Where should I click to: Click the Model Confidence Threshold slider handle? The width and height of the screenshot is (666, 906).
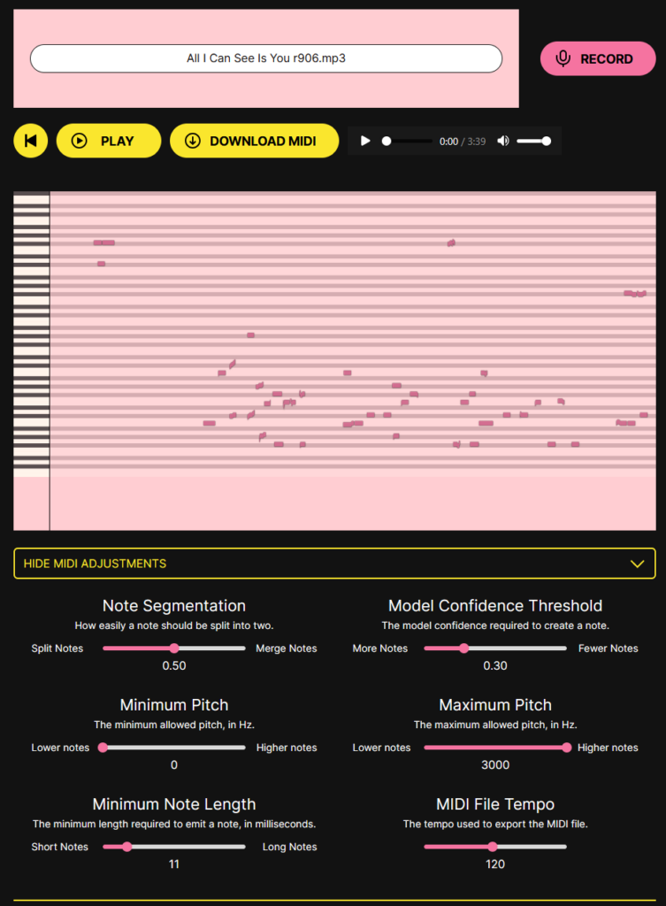[x=464, y=649]
